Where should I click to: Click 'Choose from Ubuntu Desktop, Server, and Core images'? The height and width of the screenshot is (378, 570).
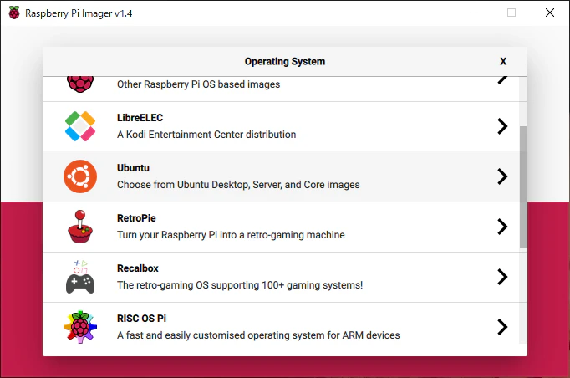click(x=238, y=185)
